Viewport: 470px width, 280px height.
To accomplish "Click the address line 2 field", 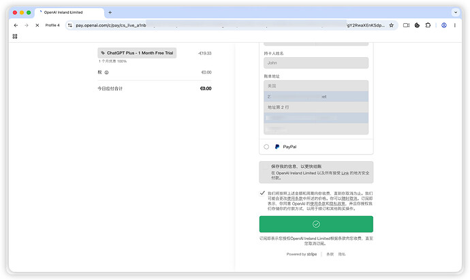I will tap(316, 107).
